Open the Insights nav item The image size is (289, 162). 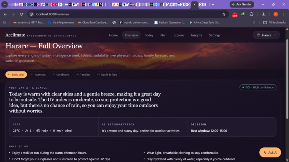[196, 35]
